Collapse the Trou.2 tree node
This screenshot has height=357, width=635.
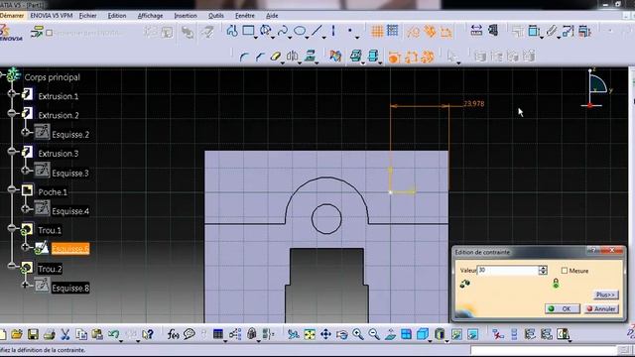[x=12, y=266]
